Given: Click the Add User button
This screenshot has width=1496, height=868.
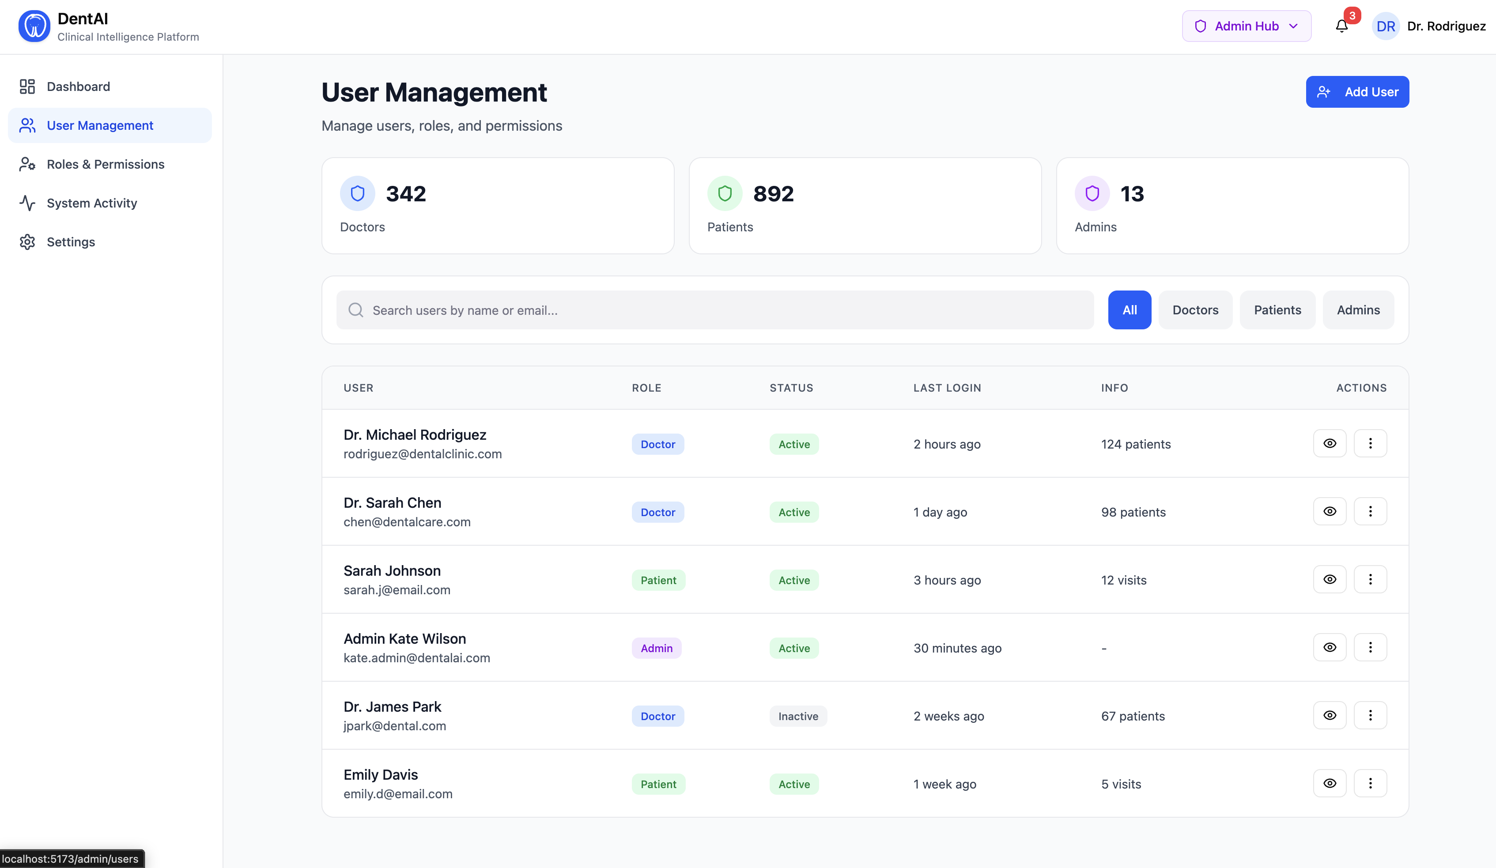Looking at the screenshot, I should click(x=1357, y=92).
